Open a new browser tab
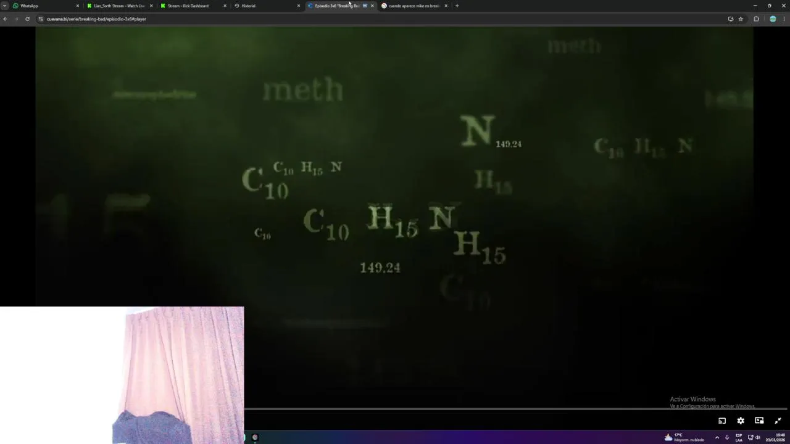790x444 pixels. coord(457,6)
